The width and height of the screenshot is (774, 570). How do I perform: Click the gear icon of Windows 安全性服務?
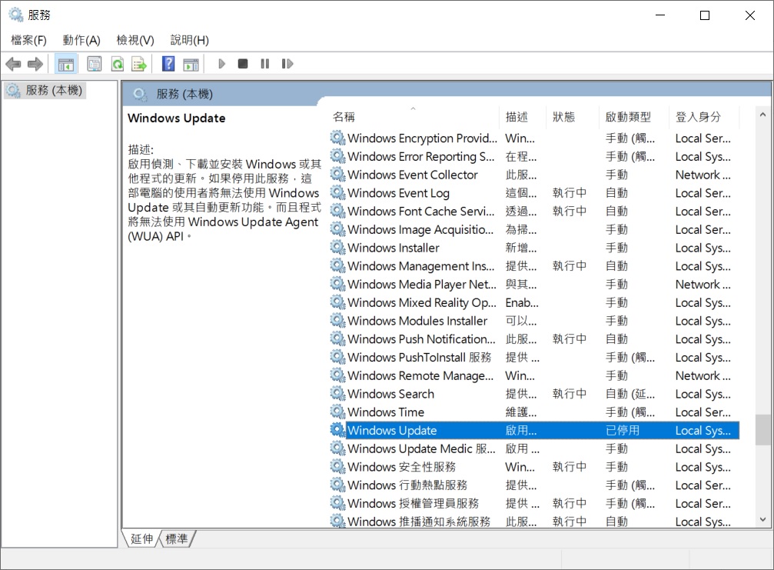337,466
